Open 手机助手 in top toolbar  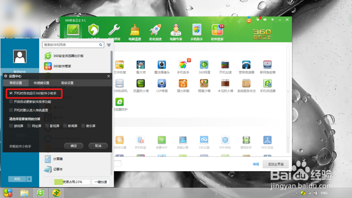[196, 32]
